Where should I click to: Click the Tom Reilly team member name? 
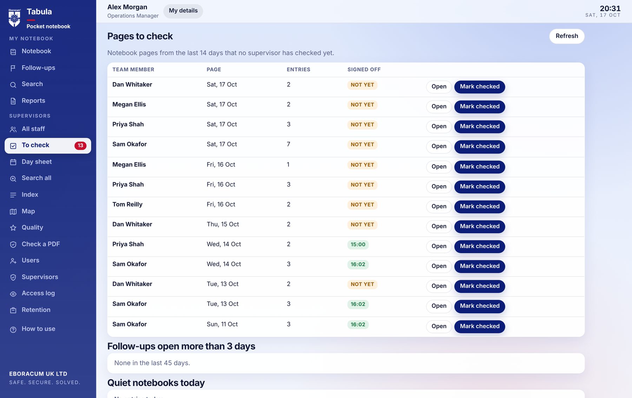point(127,204)
